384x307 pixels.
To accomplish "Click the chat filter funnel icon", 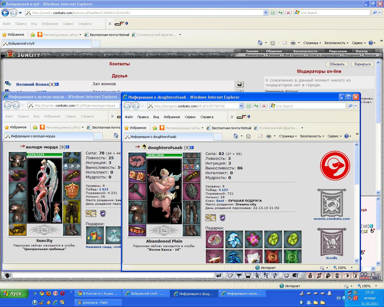I will click(239, 275).
